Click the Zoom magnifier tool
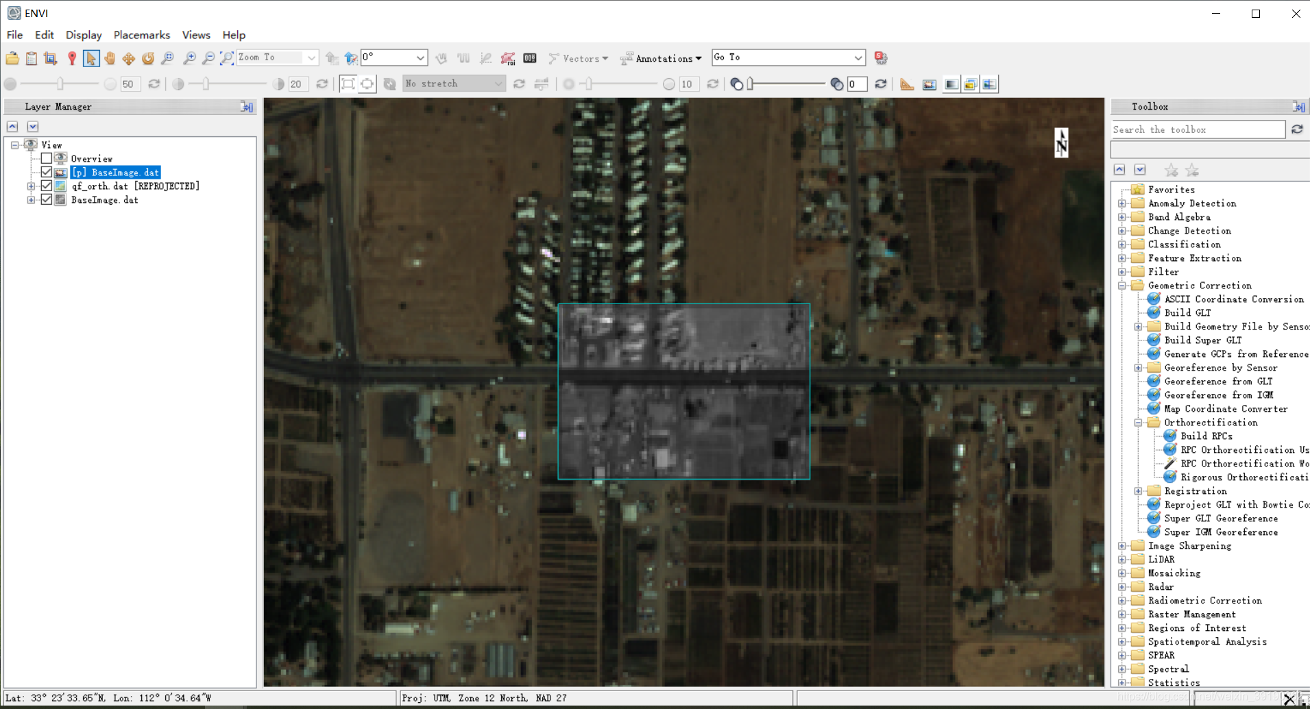Viewport: 1310px width, 709px height. click(x=167, y=58)
